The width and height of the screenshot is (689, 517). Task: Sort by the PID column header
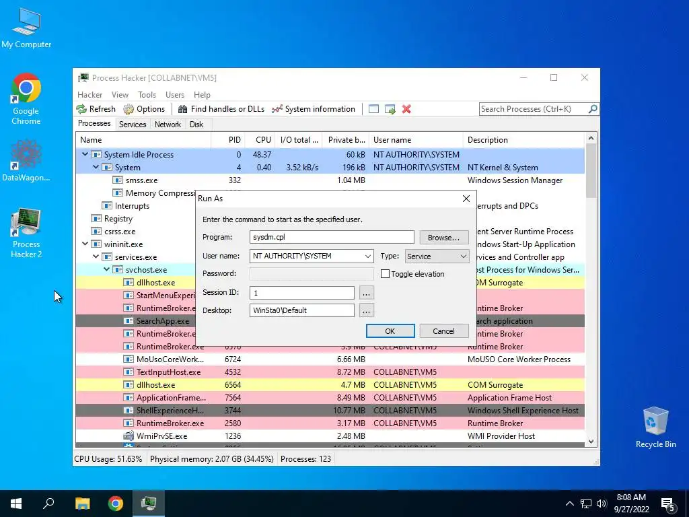coord(228,140)
